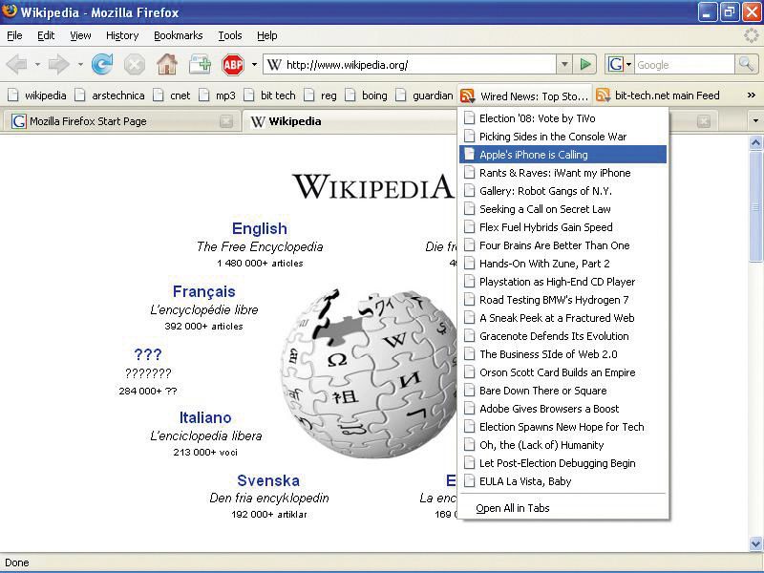
Task: Open the mp3 bookmark
Action: pyautogui.click(x=218, y=95)
